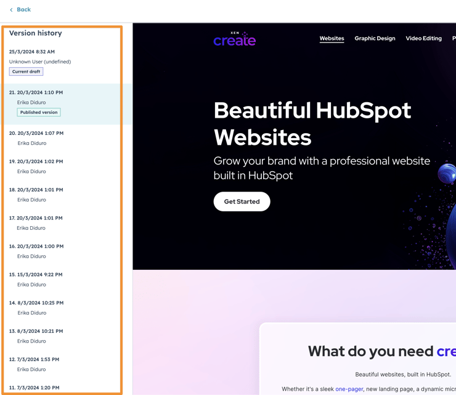Click the Get Started button

click(242, 202)
